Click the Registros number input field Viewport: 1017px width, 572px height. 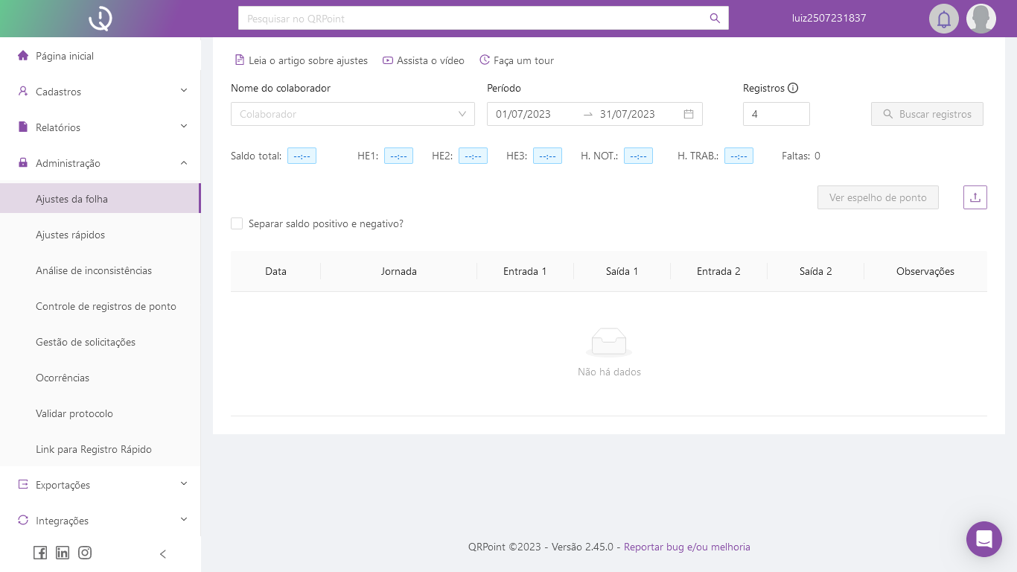pos(776,114)
